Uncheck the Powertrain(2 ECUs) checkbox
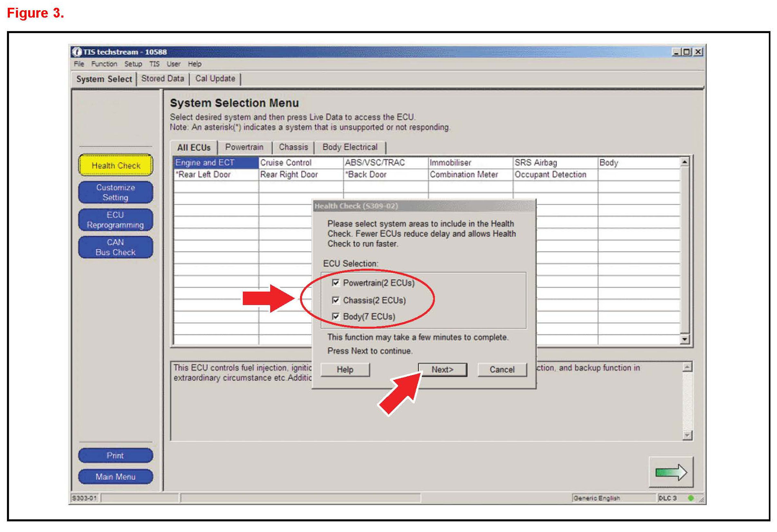 [x=336, y=283]
